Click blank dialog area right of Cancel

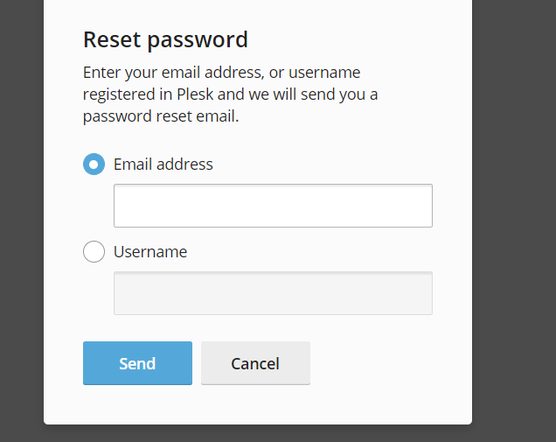pos(390,363)
